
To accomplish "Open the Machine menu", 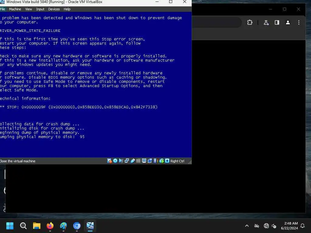I will coord(15,9).
